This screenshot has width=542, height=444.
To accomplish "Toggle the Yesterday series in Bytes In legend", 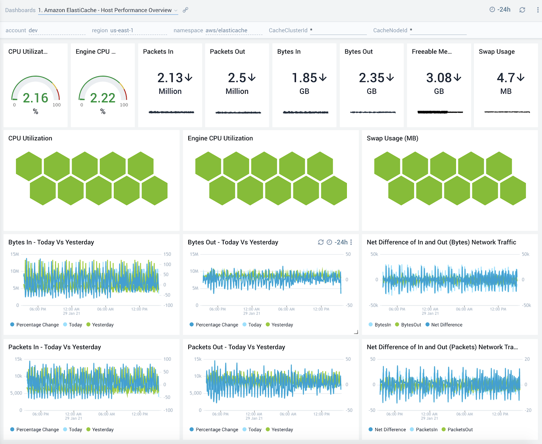I will tap(101, 324).
